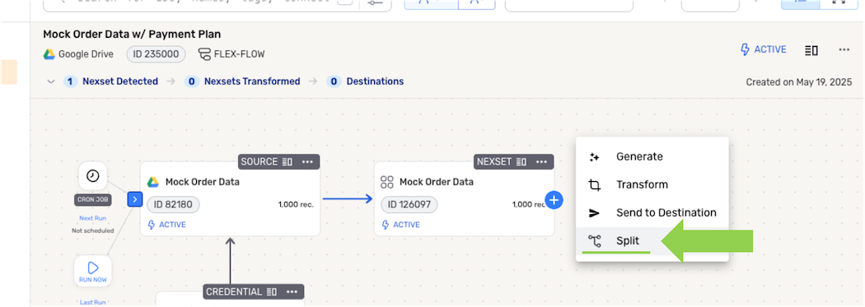
Task: Click the Next Run link under CRON JOB
Action: pos(92,218)
